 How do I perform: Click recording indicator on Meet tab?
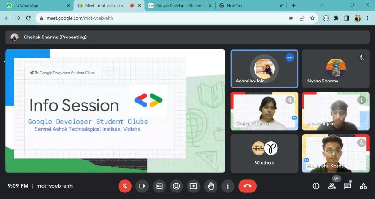click(132, 6)
